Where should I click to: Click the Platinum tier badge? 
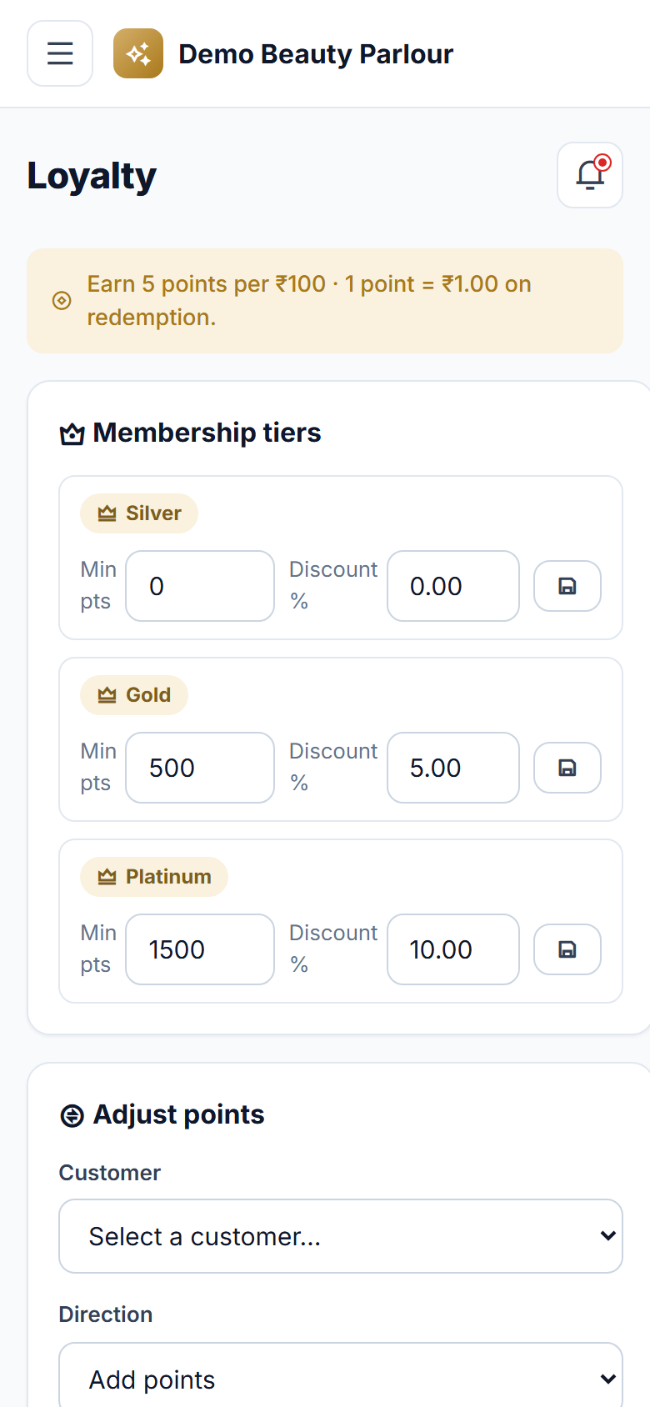(x=154, y=877)
